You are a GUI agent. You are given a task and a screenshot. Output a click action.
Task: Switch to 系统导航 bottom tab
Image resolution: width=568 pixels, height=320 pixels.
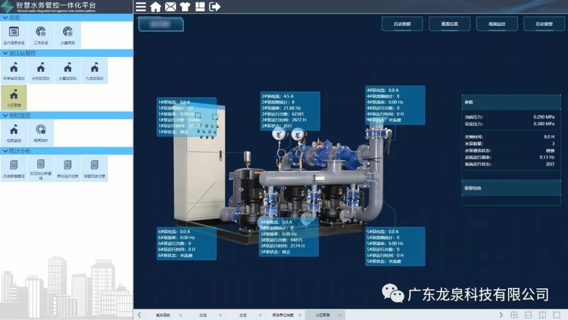click(163, 315)
